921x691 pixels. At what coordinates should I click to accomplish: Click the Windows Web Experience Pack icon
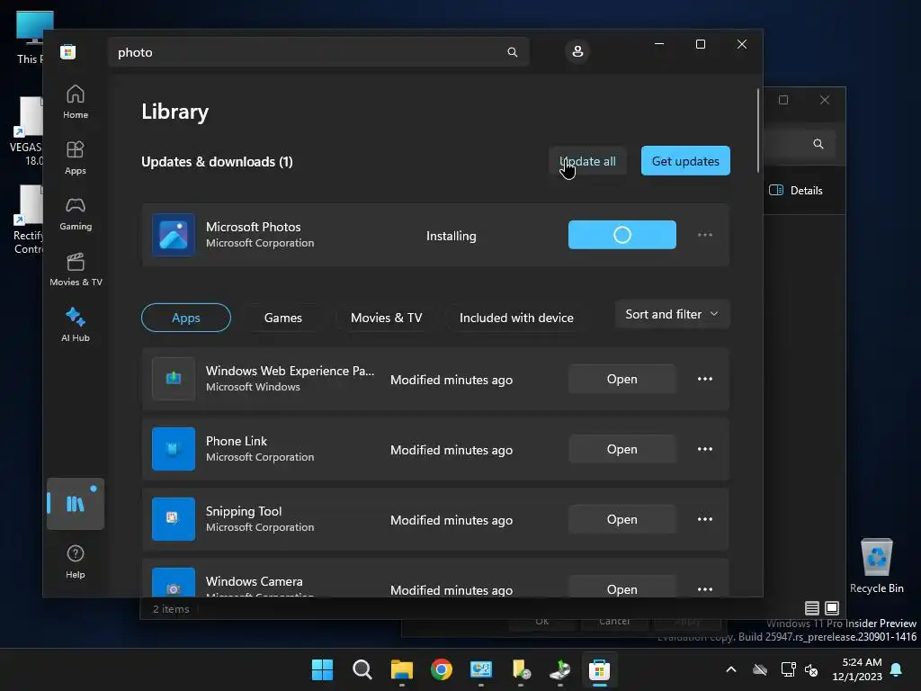[174, 379]
